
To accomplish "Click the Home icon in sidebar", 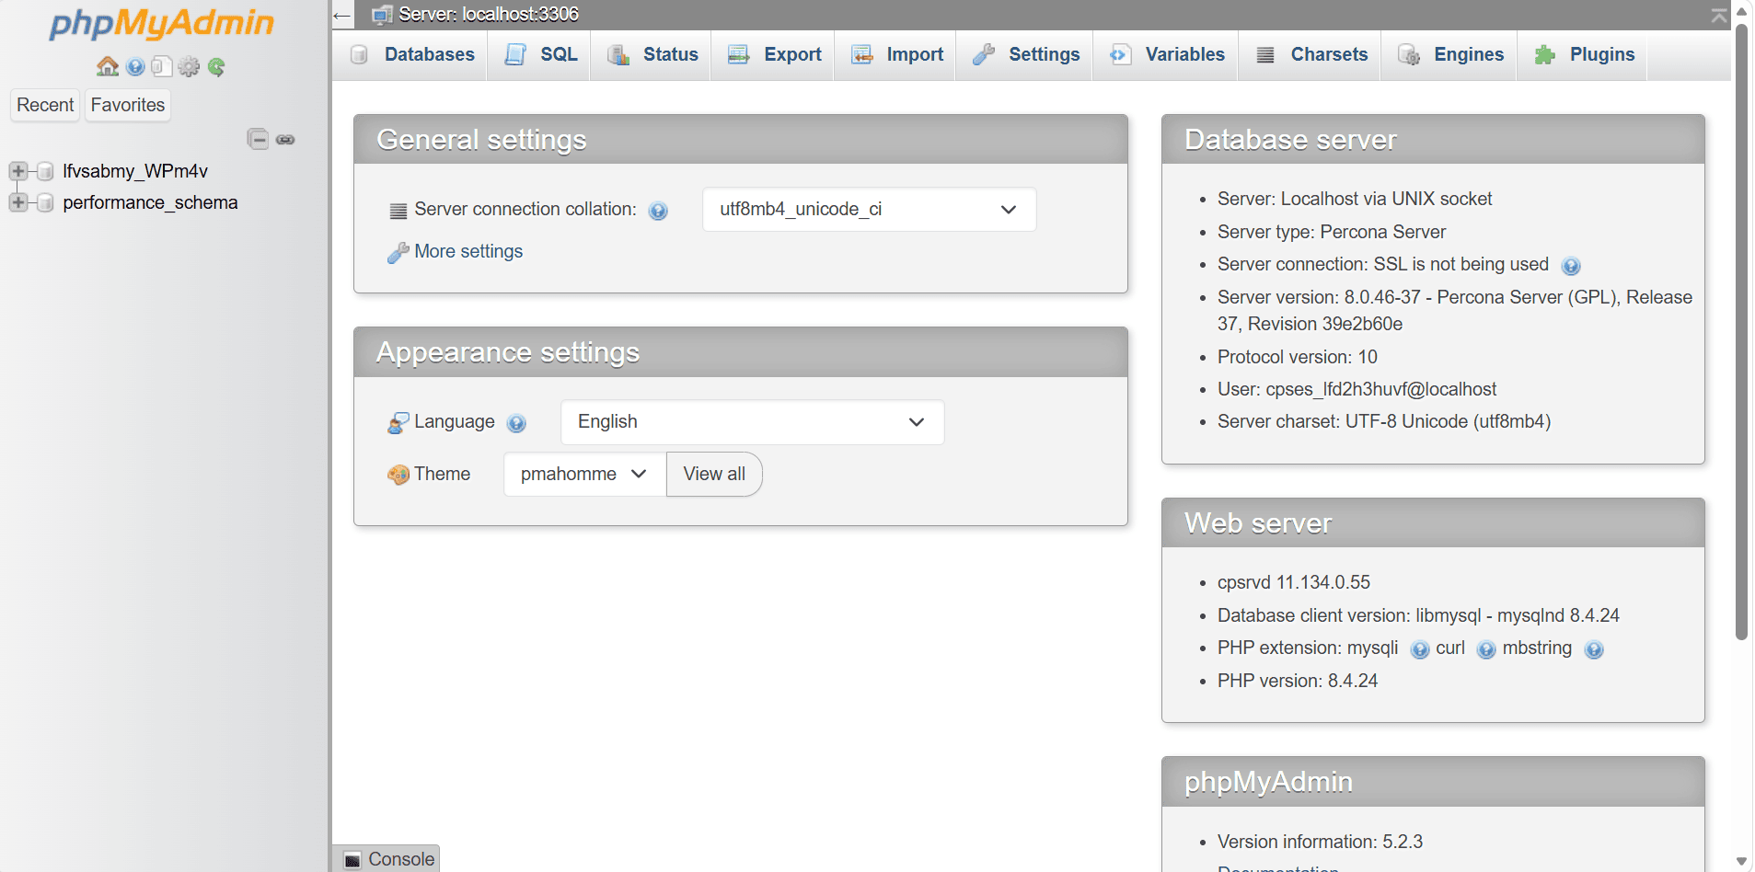I will tap(108, 66).
